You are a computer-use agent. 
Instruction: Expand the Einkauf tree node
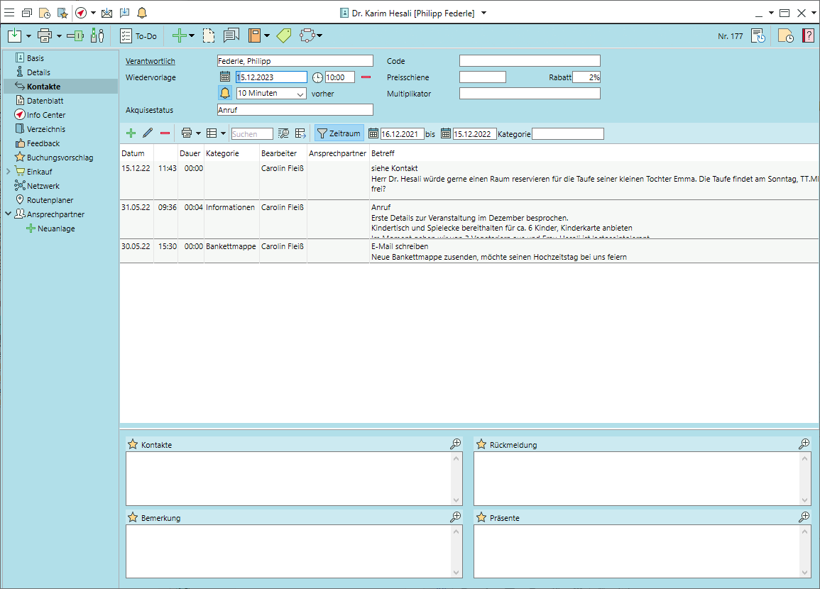[x=8, y=172]
